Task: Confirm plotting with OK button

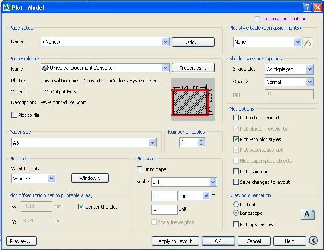Action: tap(218, 241)
